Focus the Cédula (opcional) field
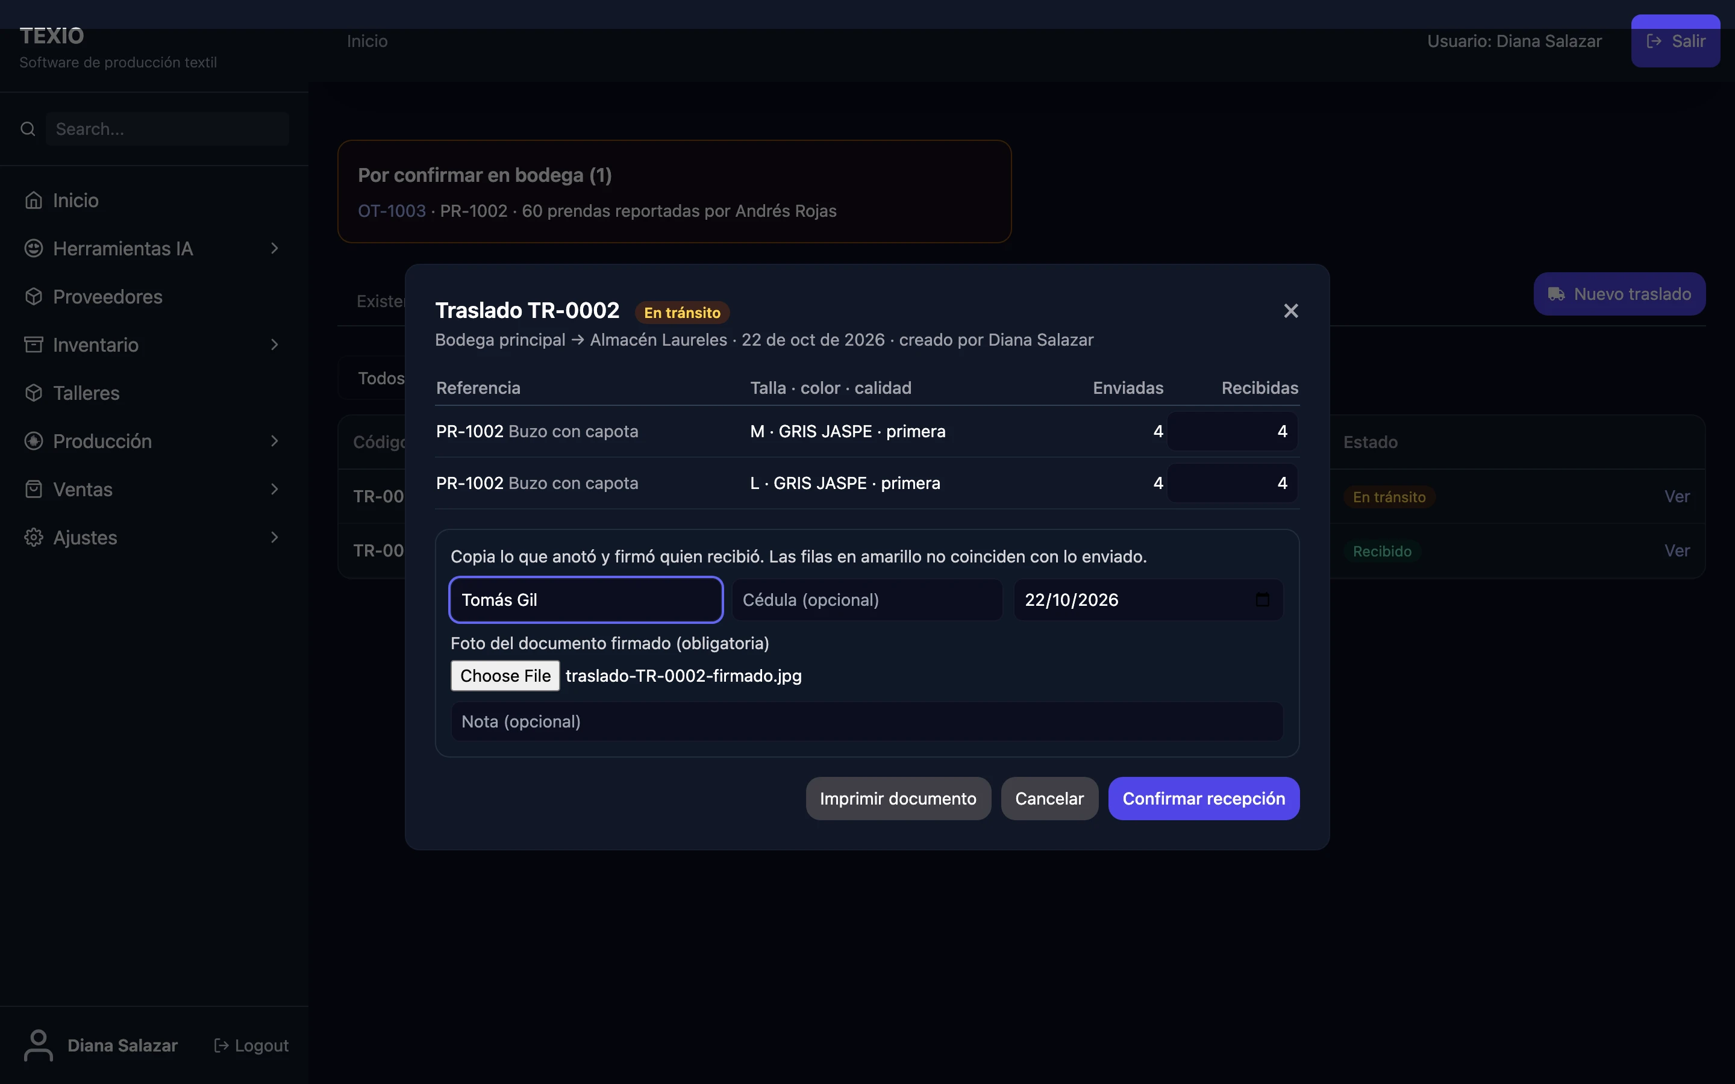Image resolution: width=1735 pixels, height=1084 pixels. point(867,599)
